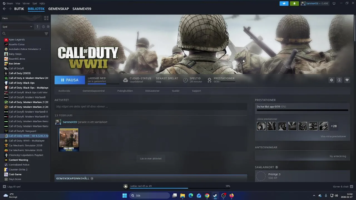Open the Visa menu
The image size is (356, 200).
[18, 3]
